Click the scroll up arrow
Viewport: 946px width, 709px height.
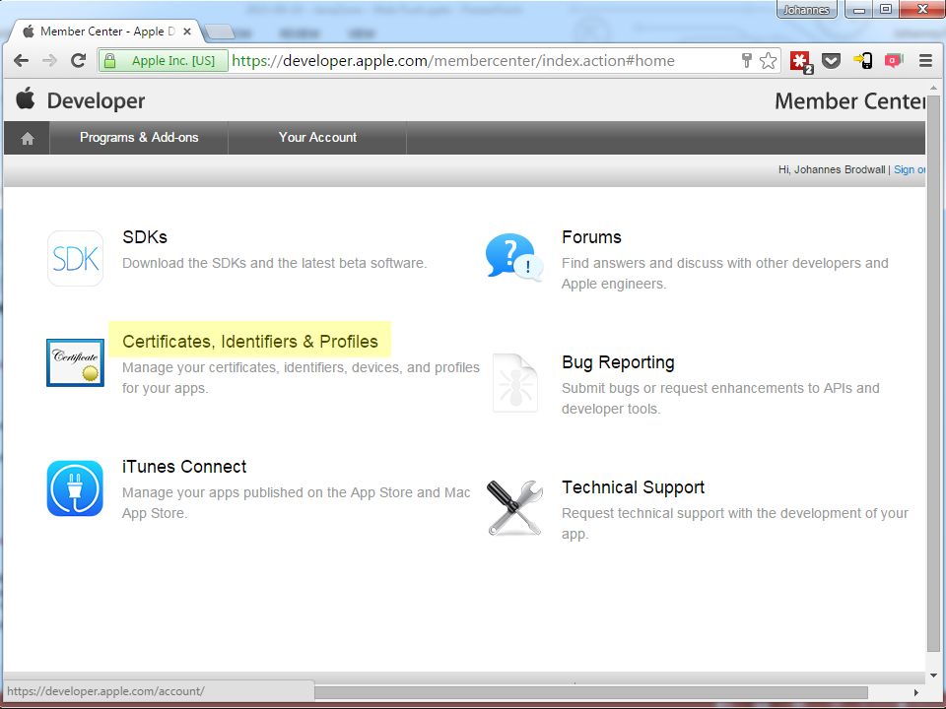click(x=933, y=88)
